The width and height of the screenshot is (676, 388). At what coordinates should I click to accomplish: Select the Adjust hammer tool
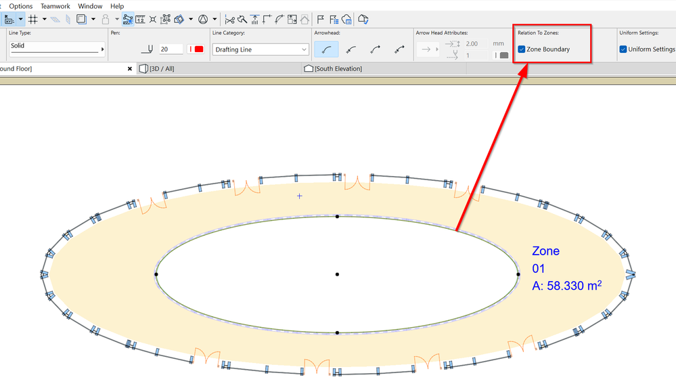point(242,20)
